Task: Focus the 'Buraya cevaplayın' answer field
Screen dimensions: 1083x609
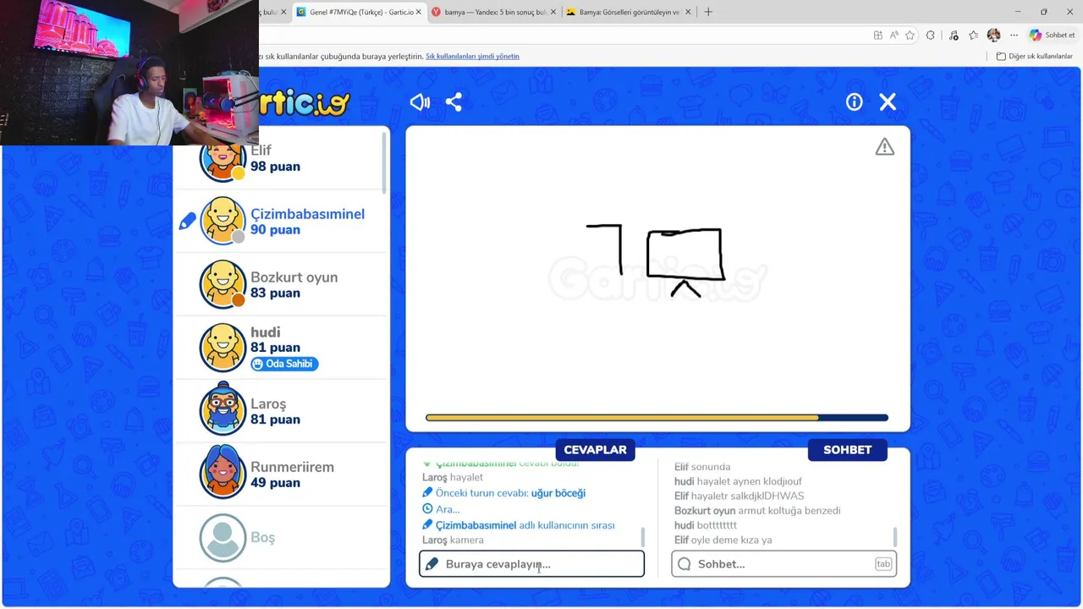Action: (x=531, y=564)
